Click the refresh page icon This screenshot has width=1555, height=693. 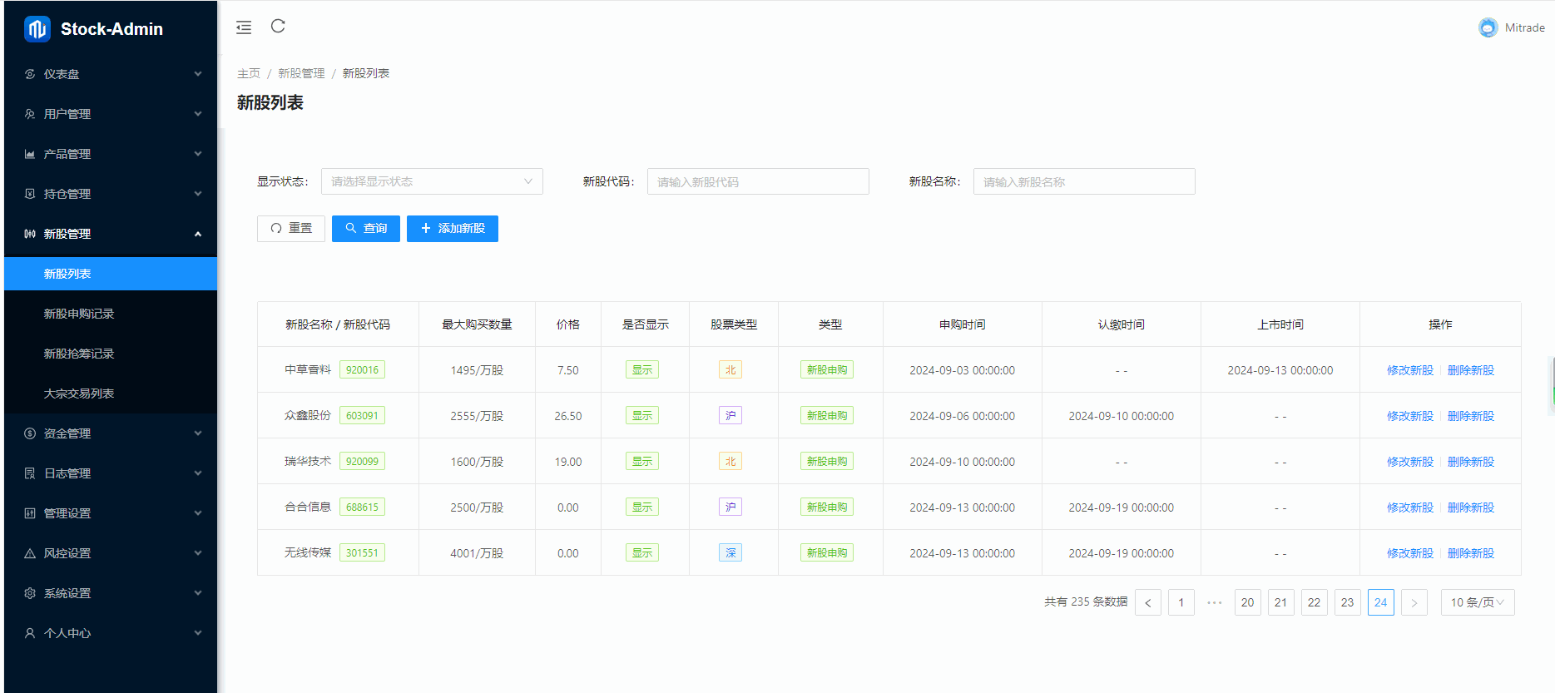click(278, 27)
